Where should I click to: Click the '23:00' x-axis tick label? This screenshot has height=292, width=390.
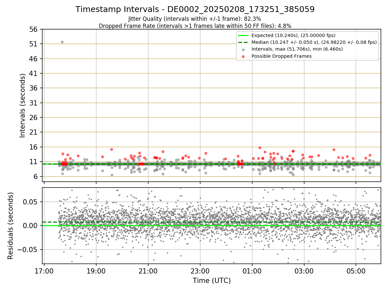click(200, 271)
